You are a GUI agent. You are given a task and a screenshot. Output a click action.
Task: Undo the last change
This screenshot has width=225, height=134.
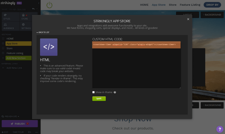point(33,9)
